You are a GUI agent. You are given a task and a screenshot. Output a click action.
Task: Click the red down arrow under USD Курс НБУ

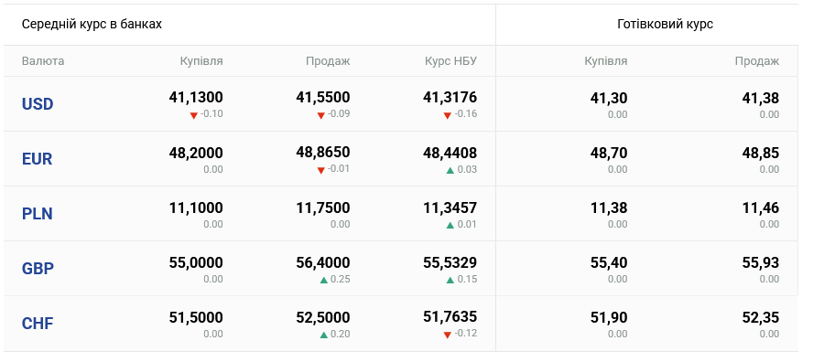447,115
